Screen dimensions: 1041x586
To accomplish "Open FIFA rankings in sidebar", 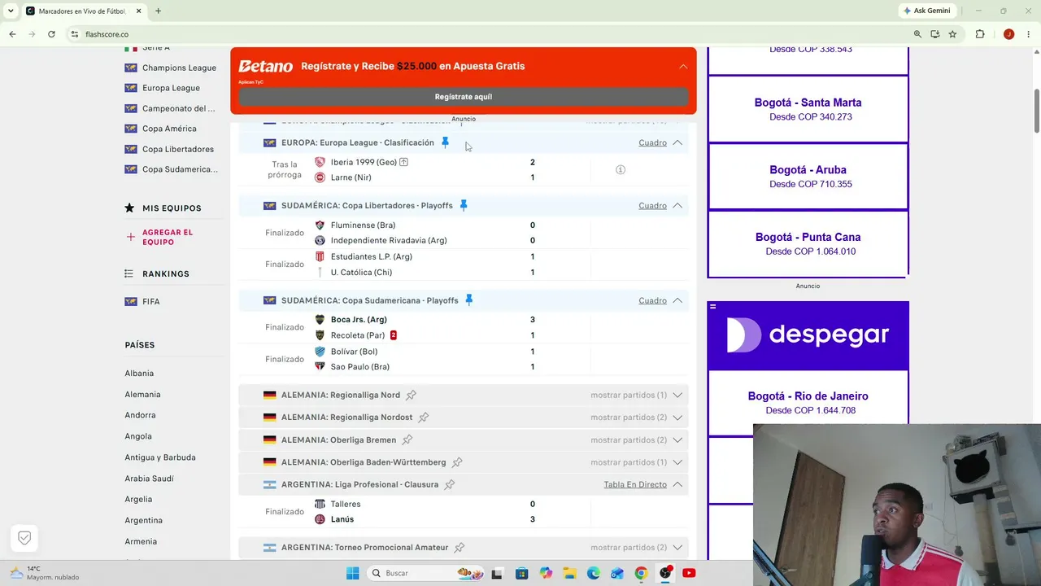I will (151, 302).
